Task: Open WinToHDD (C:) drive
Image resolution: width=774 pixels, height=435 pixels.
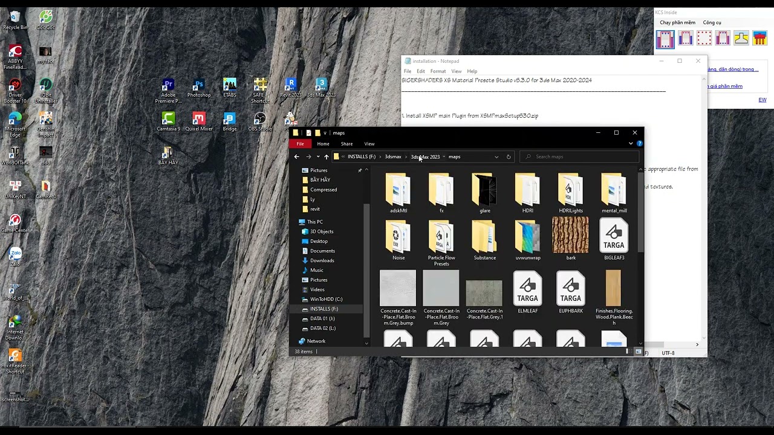Action: point(326,299)
